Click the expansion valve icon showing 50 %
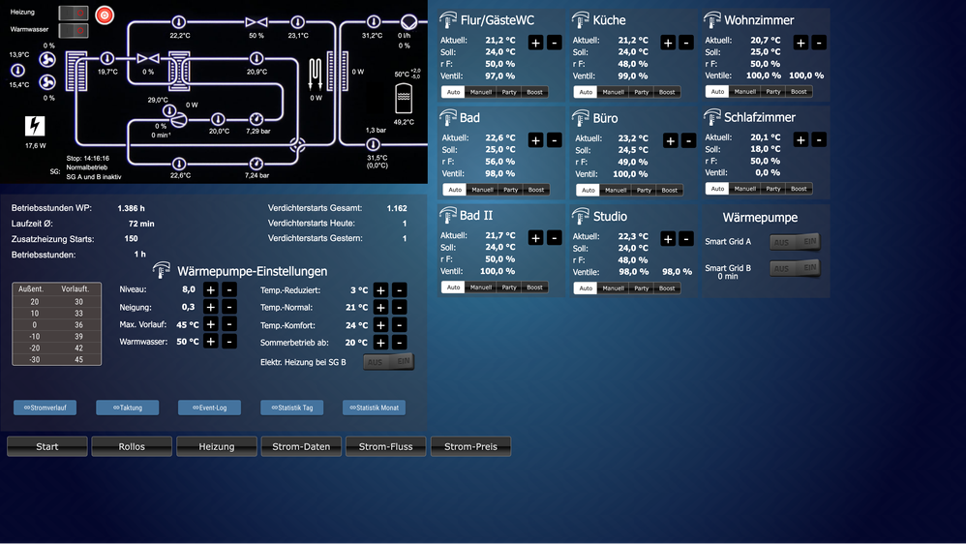The width and height of the screenshot is (966, 544). (257, 21)
